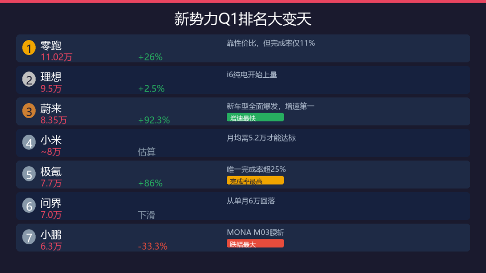This screenshot has height=273, width=486.
Task: Select the 零跑 brand name
Action: click(51, 45)
